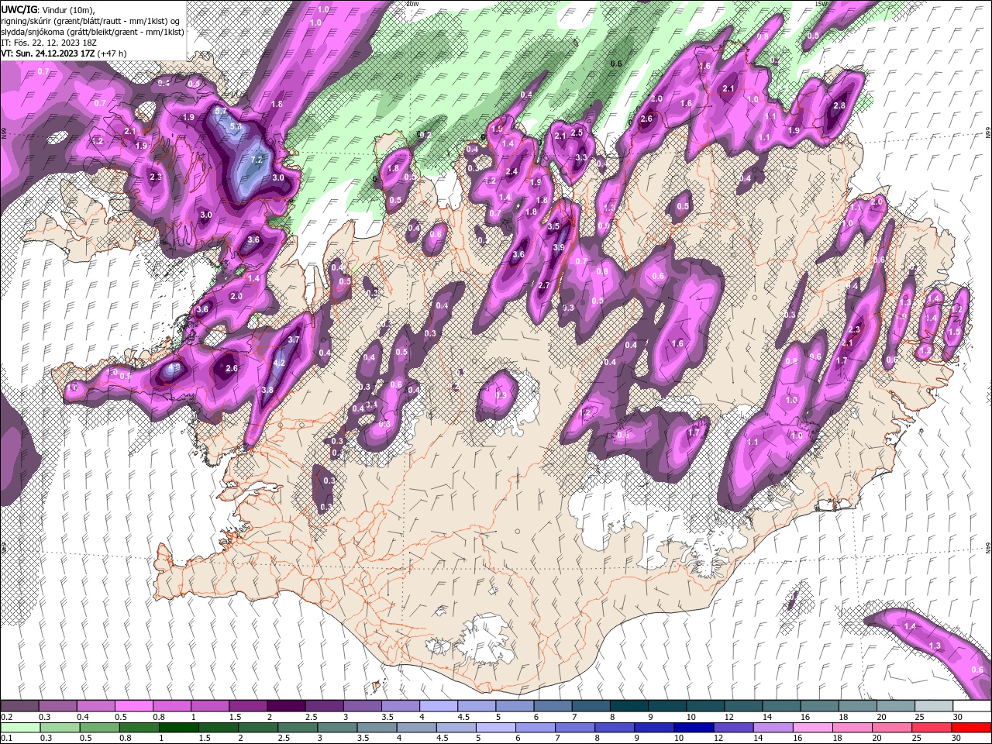Pick the bright red swatch ending the rain scale
The width and height of the screenshot is (992, 744).
(x=971, y=728)
